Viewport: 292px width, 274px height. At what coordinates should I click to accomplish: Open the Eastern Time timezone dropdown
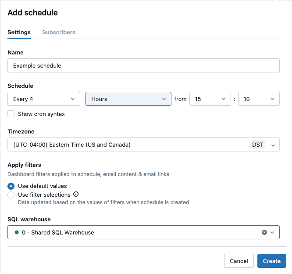[x=132, y=144]
